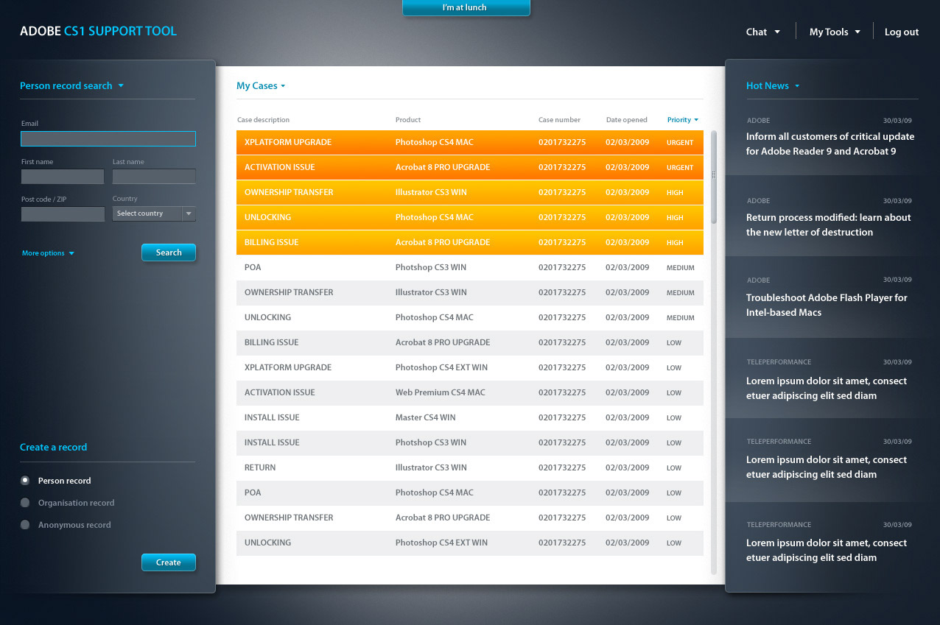This screenshot has height=625, width=940.
Task: Click the Post code / ZIP field
Action: coord(63,214)
